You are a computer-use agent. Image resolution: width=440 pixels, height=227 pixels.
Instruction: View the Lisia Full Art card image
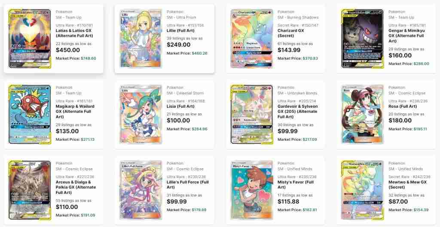click(141, 114)
